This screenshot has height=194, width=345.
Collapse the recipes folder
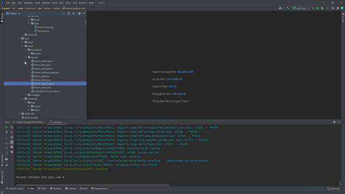(25, 57)
